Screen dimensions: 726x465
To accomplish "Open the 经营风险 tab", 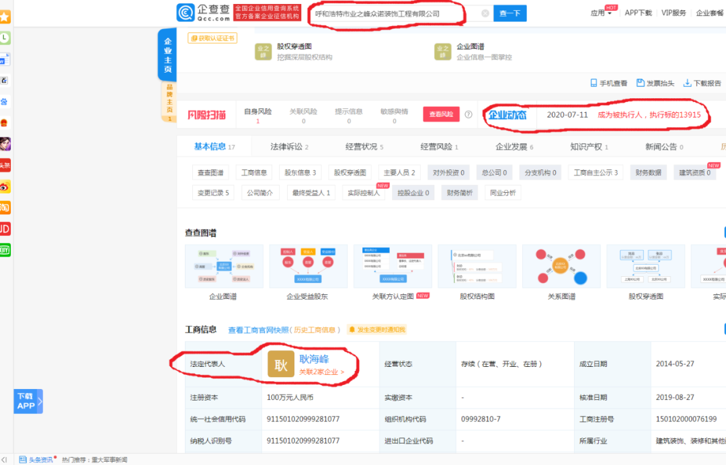I will pos(439,146).
